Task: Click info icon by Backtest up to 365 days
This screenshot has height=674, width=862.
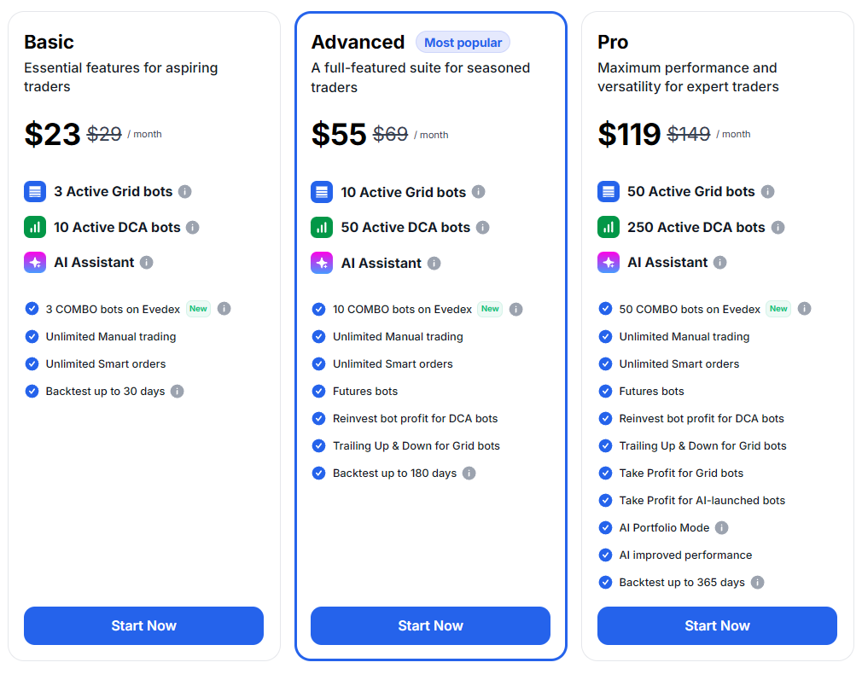Action: tap(757, 583)
